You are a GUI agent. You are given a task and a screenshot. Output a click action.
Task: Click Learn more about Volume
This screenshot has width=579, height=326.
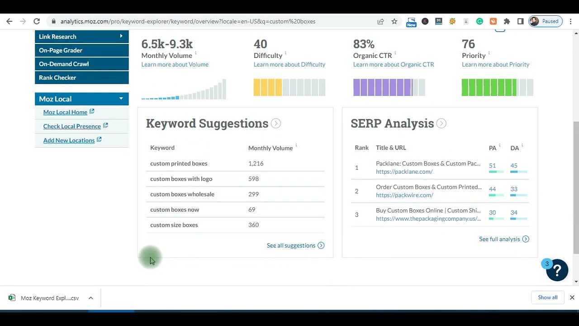coord(175,64)
